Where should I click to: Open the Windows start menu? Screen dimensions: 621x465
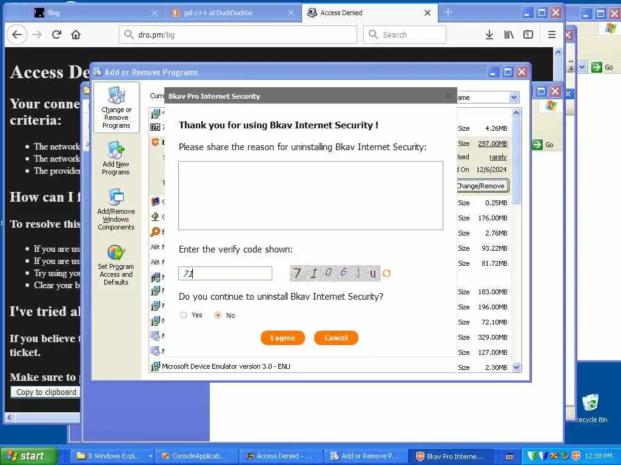[x=28, y=456]
